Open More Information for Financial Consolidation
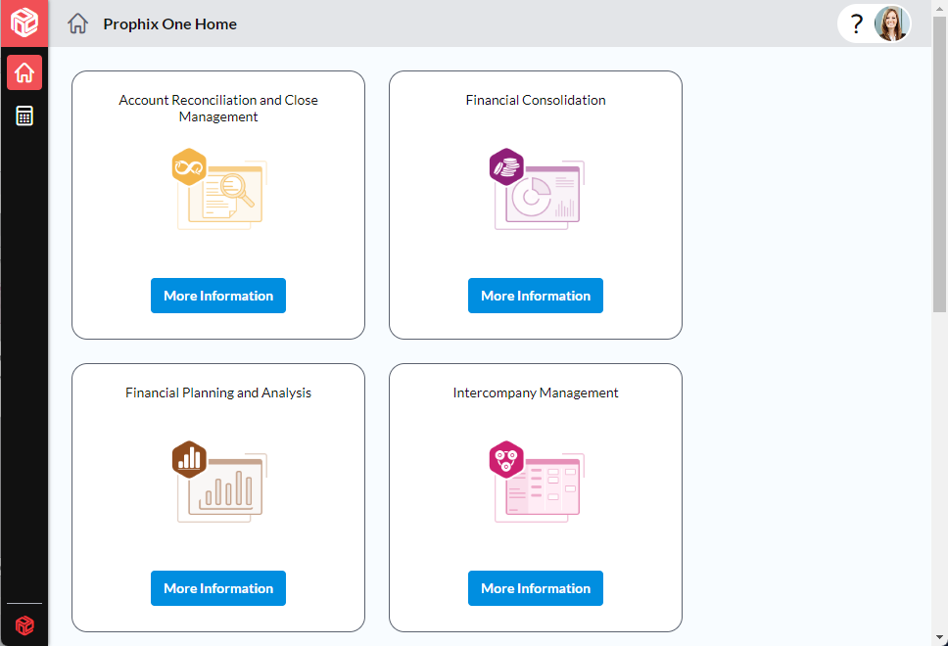This screenshot has width=948, height=646. [536, 296]
